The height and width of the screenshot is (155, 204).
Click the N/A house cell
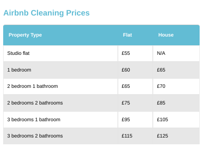161,53
